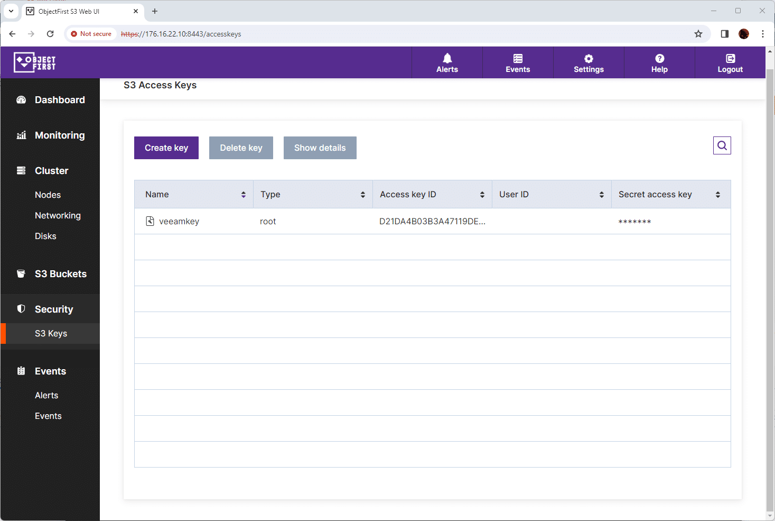Open Alerts under sidebar Events
This screenshot has width=775, height=521.
tap(46, 395)
